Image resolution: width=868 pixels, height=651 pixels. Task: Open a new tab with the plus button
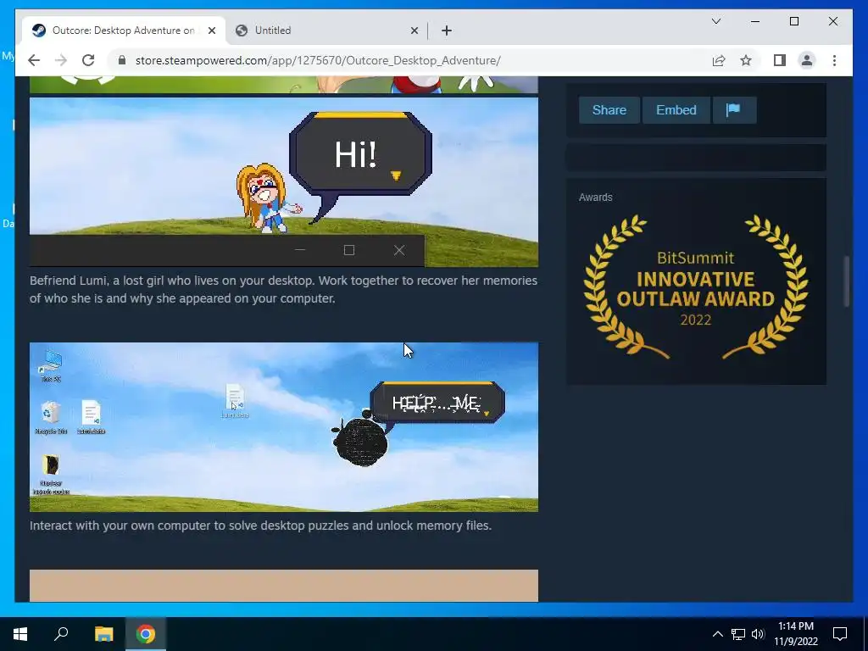point(447,31)
